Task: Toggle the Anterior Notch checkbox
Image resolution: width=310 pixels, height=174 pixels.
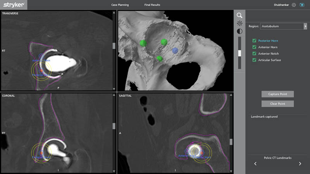Action: 254,53
